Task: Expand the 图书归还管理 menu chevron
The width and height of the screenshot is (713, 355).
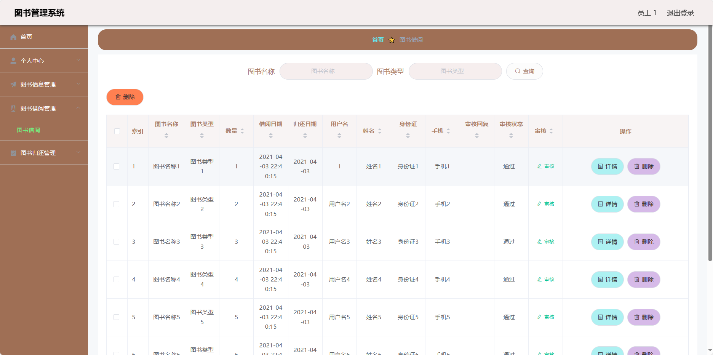Action: [78, 152]
